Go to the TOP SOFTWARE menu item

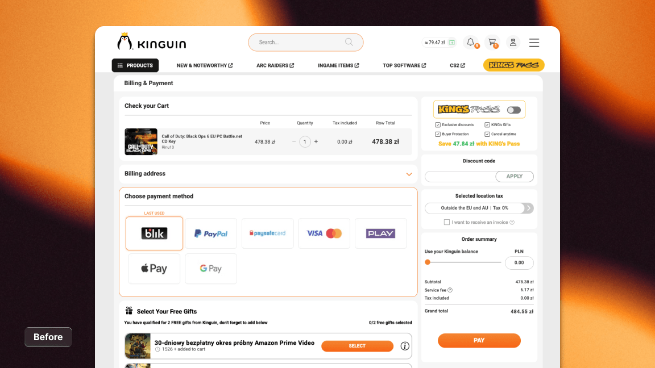coord(404,65)
